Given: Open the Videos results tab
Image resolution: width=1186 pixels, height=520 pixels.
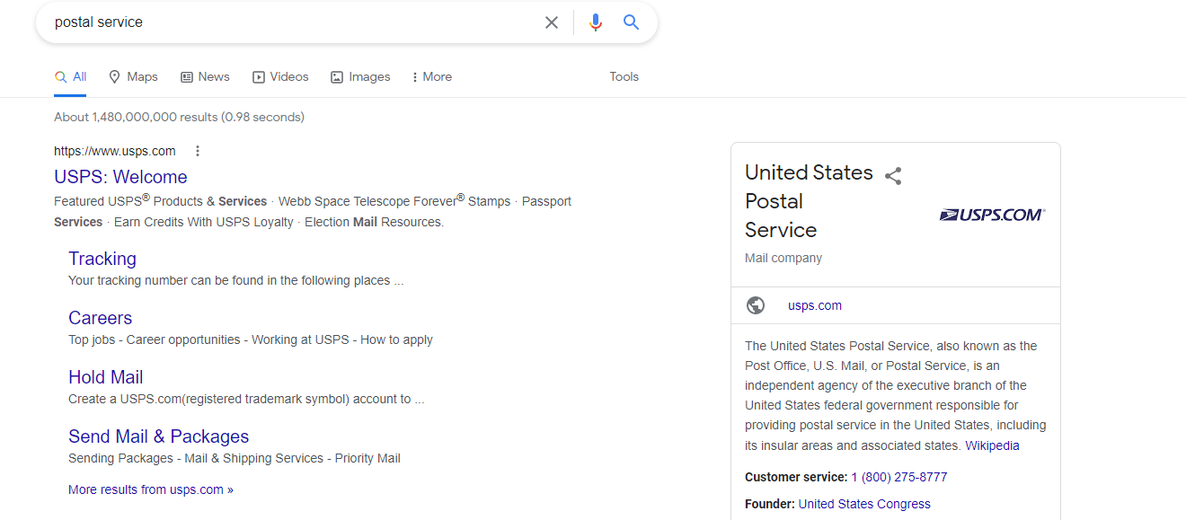Looking at the screenshot, I should point(280,77).
